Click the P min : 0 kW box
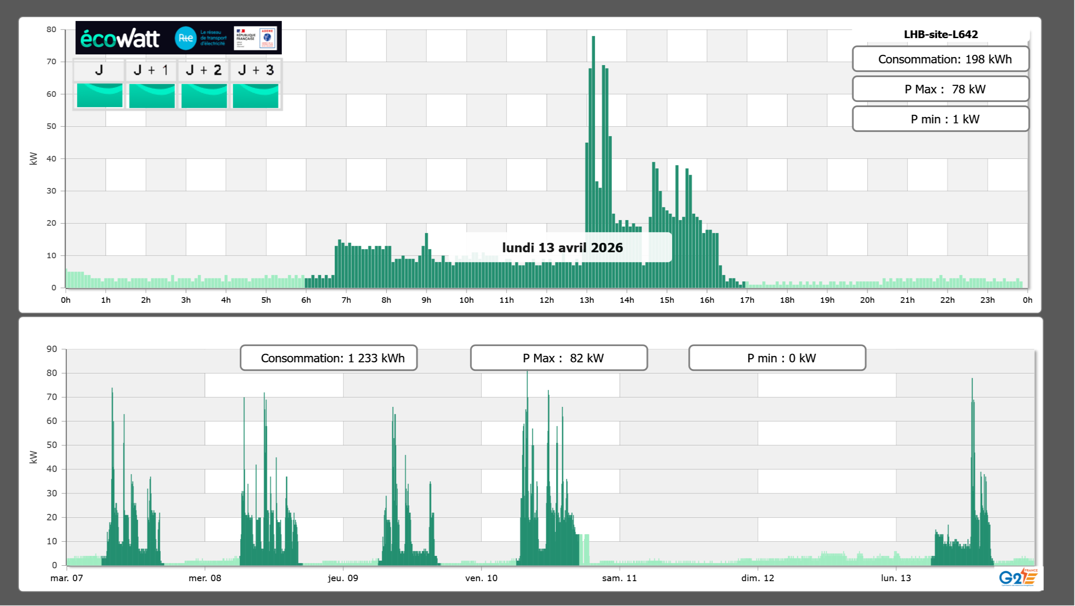This screenshot has width=1075, height=606. pyautogui.click(x=777, y=358)
